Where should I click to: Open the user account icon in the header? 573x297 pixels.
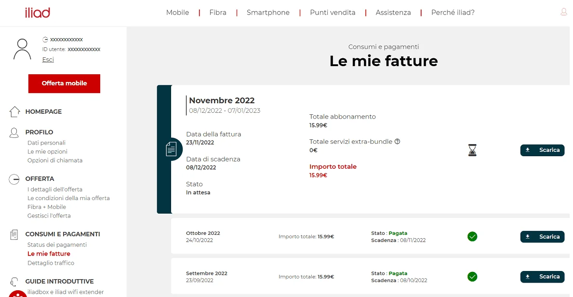[563, 12]
